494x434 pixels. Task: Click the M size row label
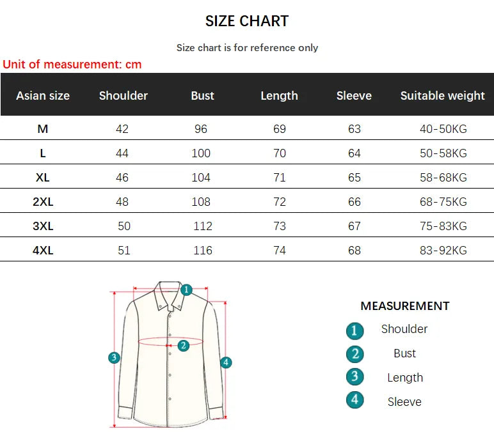(43, 129)
